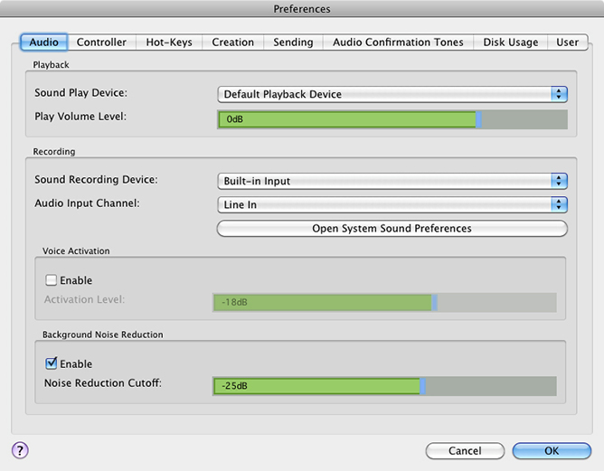The height and width of the screenshot is (471, 604).
Task: Open the Creation tab
Action: point(232,42)
